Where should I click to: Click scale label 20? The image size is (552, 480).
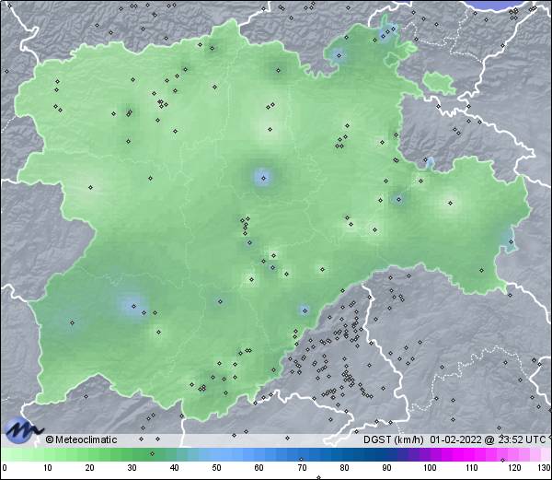pyautogui.click(x=90, y=468)
